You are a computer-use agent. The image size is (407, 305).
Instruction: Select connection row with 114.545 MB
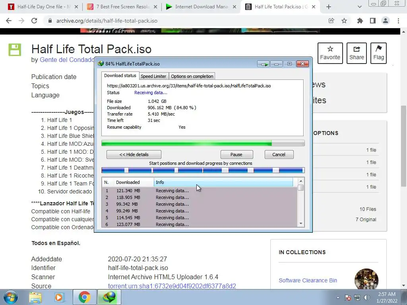200,218
